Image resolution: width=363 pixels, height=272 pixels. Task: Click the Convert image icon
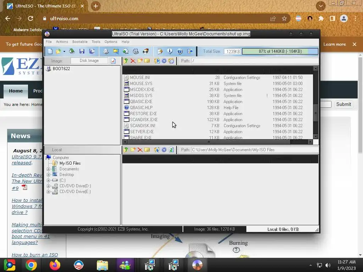point(126,51)
